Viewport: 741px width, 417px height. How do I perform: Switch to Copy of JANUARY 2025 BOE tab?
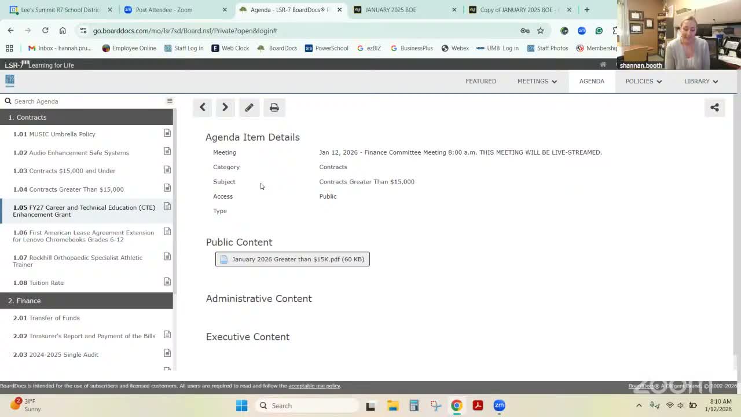[x=520, y=10]
